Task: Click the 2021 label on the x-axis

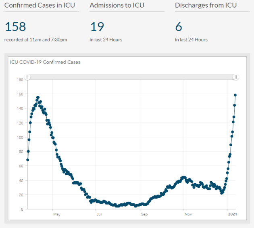Action: (232, 214)
